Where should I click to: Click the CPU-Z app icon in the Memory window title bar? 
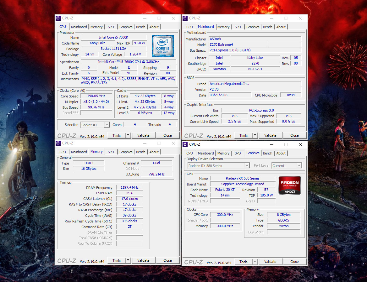[58, 143]
